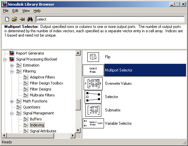Click the search text field containing select
This screenshot has width=188, height=146.
110,19
